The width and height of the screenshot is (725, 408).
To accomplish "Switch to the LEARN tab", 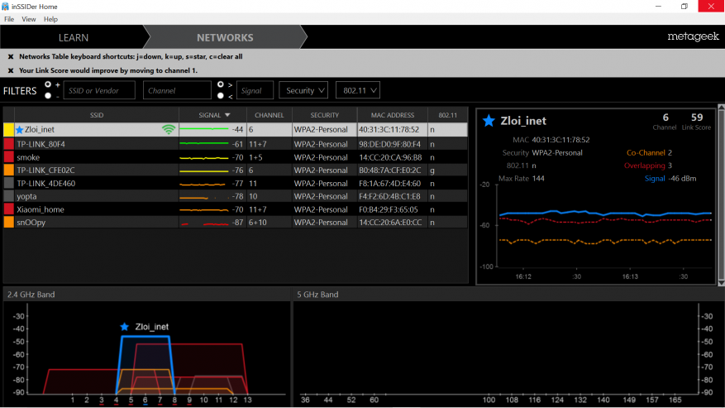I will (x=73, y=37).
